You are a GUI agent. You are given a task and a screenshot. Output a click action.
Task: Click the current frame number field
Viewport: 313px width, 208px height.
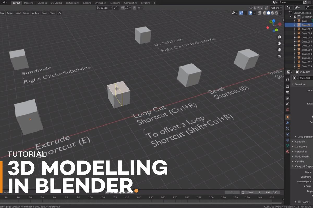[x=232, y=192]
